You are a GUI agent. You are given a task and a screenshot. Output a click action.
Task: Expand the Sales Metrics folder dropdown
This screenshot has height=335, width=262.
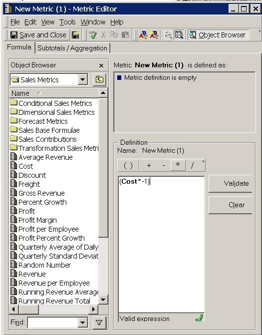tap(83, 80)
